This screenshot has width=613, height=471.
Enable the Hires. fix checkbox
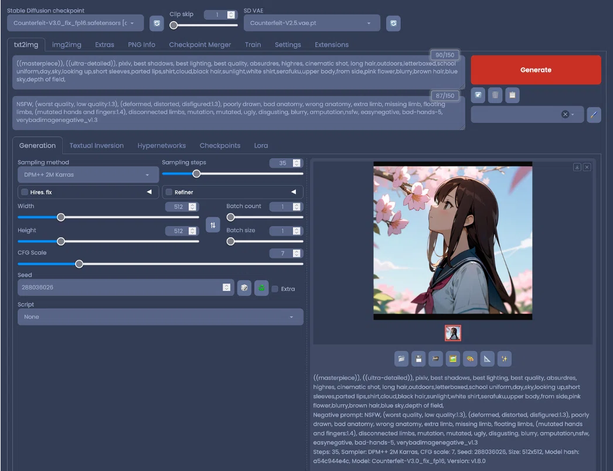tap(25, 192)
